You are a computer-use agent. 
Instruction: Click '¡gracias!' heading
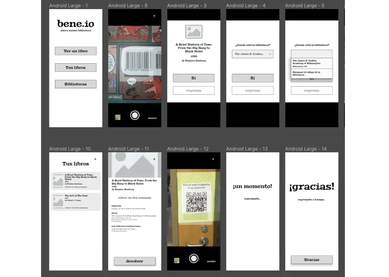pyautogui.click(x=312, y=187)
